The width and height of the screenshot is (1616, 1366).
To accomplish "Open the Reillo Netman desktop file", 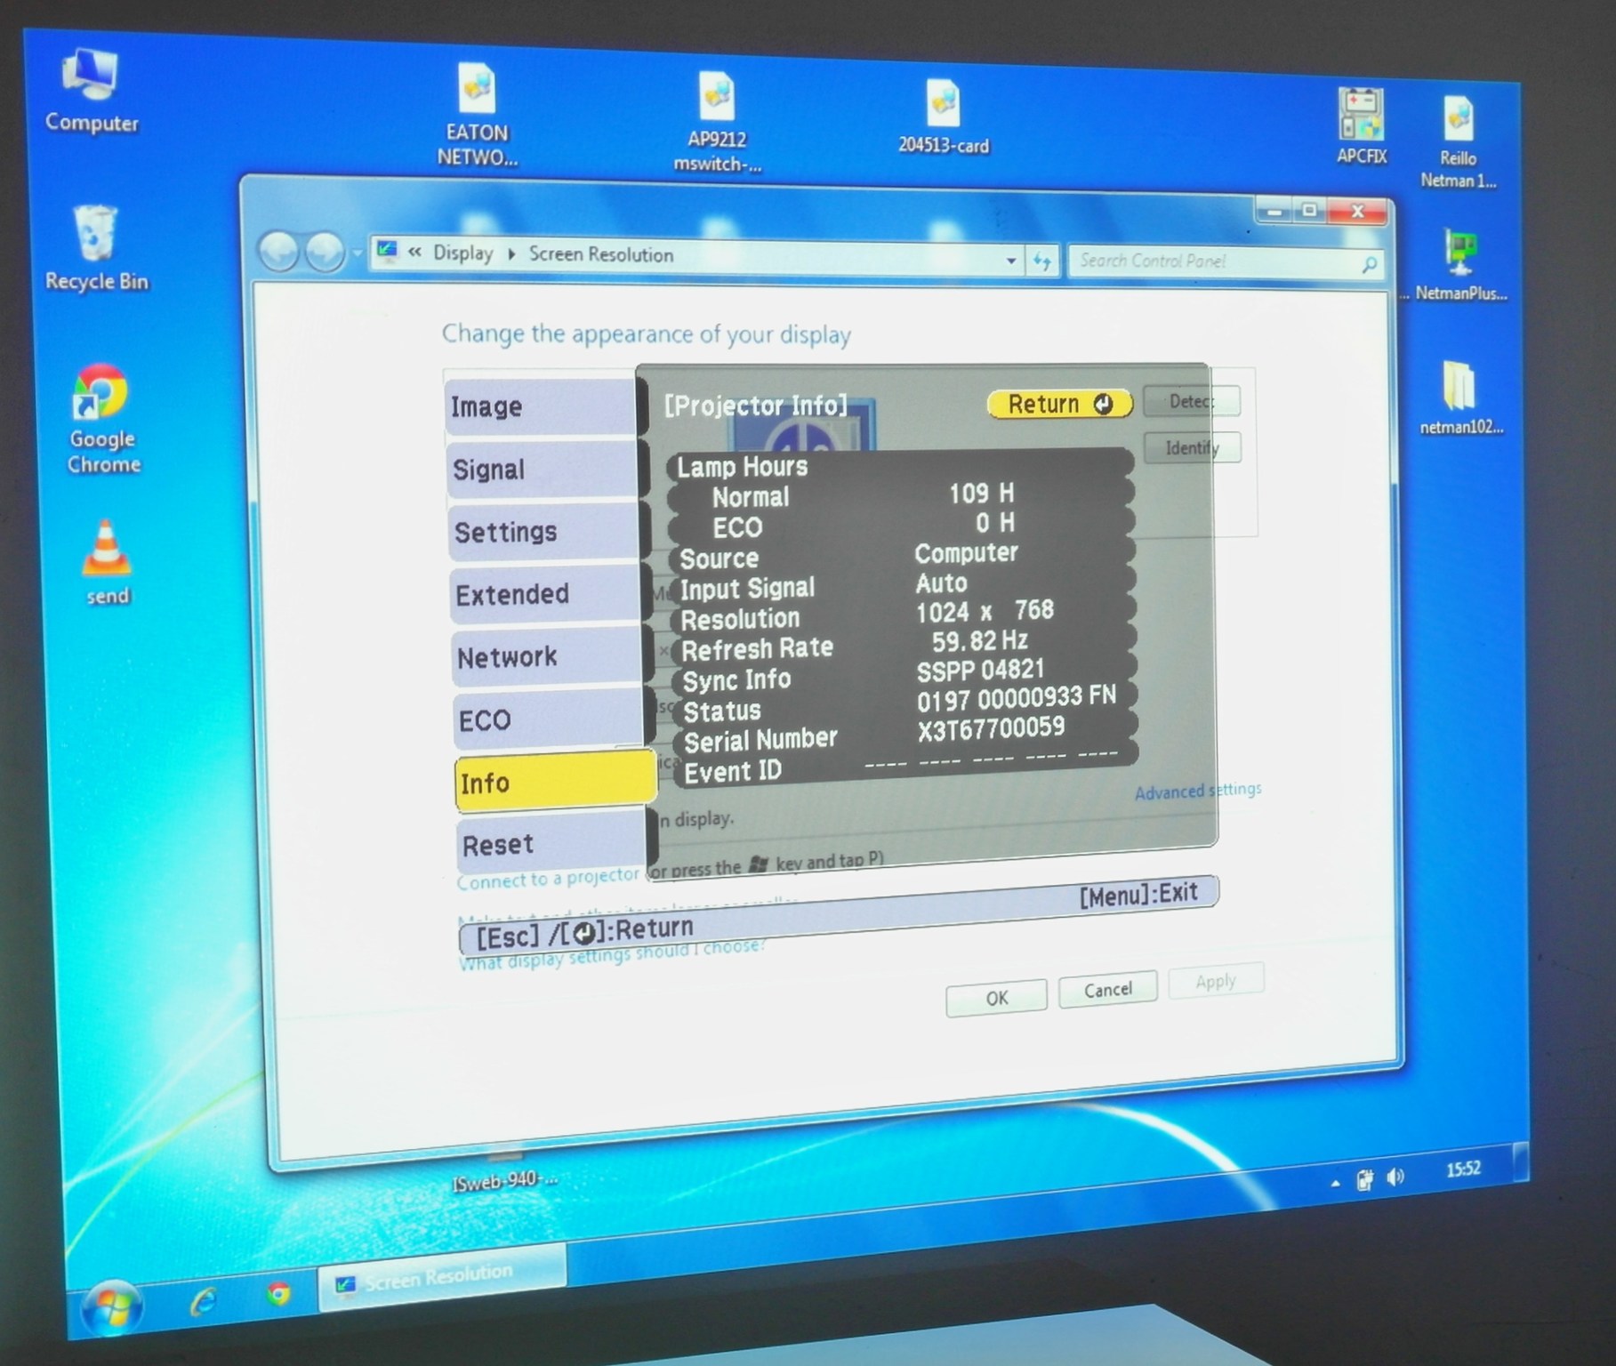I will [x=1458, y=142].
